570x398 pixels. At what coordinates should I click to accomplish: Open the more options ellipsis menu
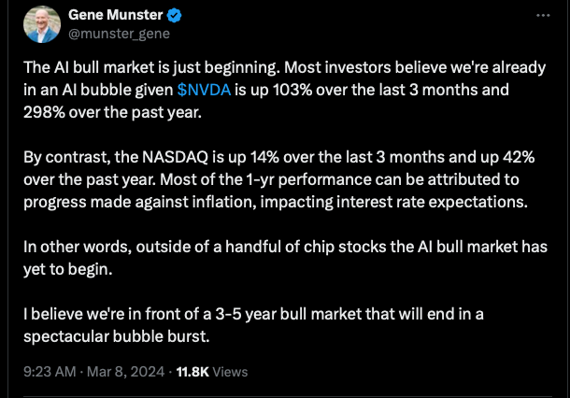(543, 16)
